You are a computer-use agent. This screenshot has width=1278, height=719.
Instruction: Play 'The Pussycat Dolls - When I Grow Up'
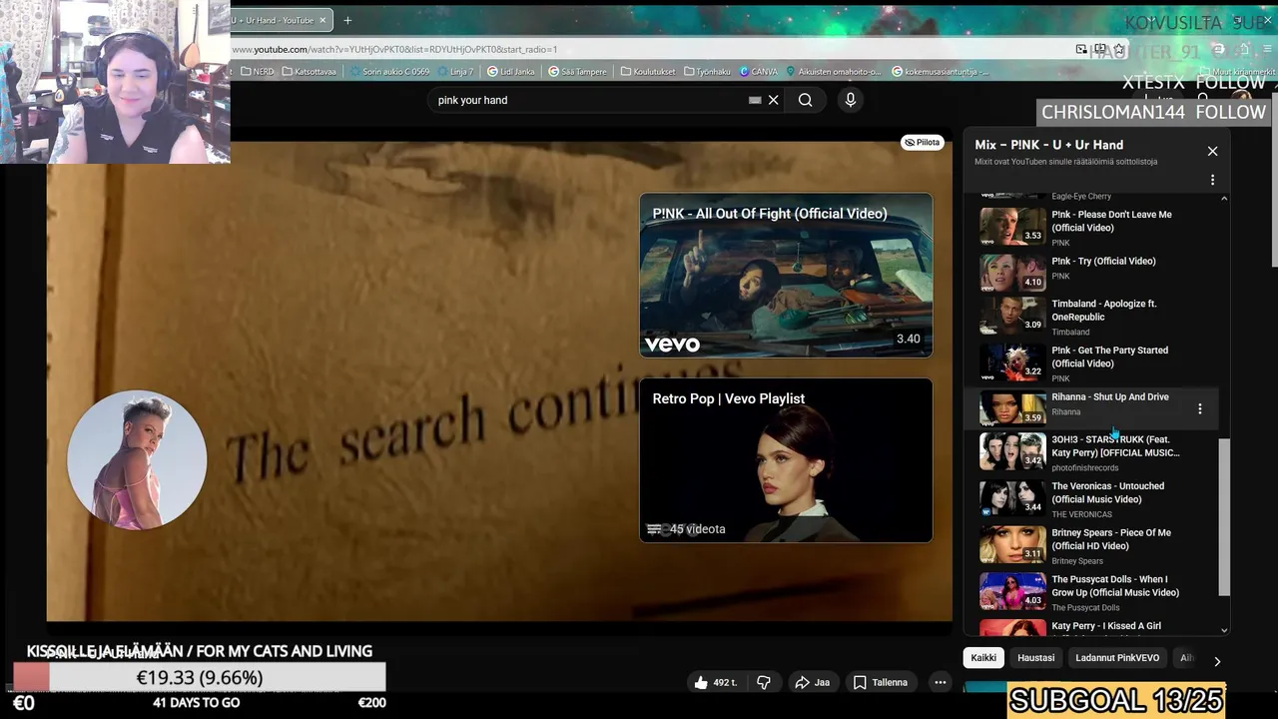click(1098, 591)
